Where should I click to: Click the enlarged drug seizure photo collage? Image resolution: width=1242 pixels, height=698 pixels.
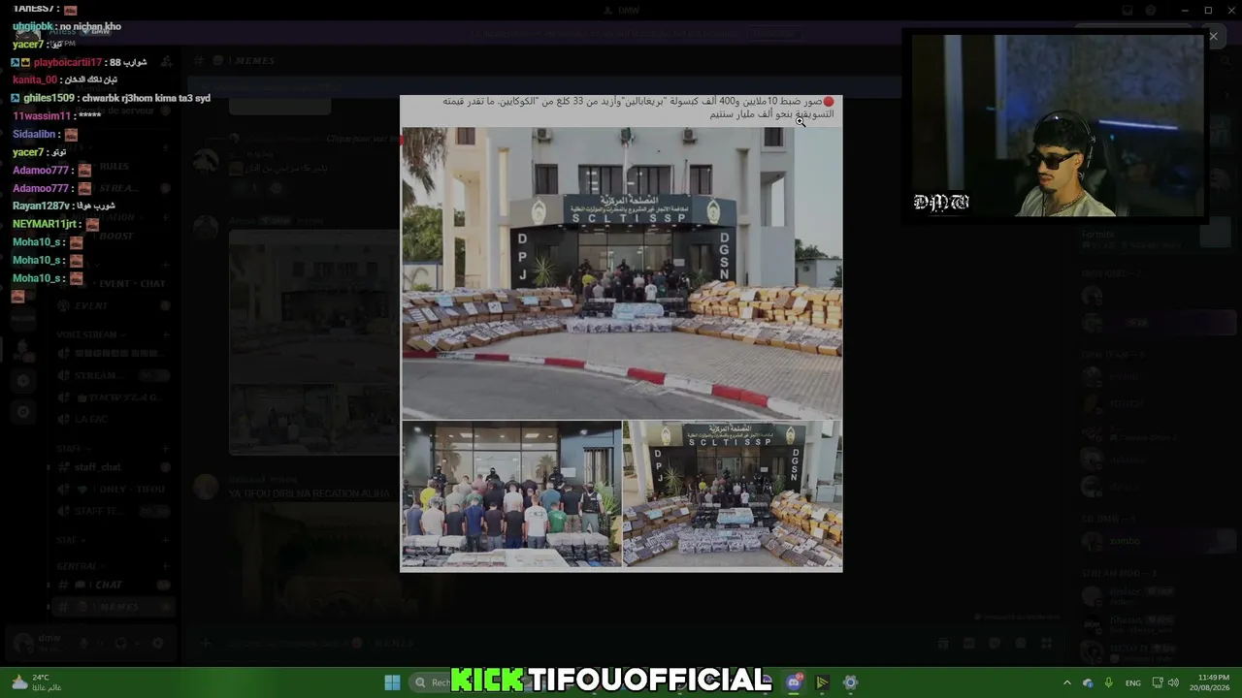pos(621,333)
